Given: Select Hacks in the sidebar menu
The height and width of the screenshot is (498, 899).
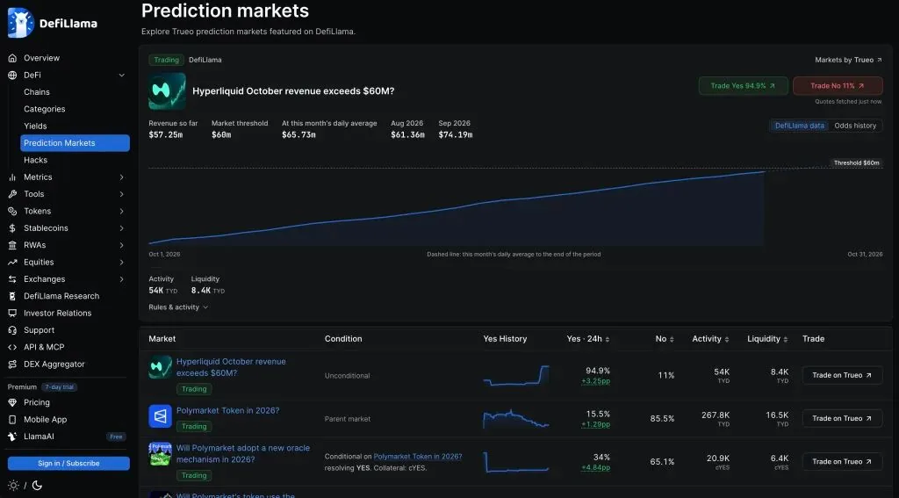Looking at the screenshot, I should click(x=35, y=160).
